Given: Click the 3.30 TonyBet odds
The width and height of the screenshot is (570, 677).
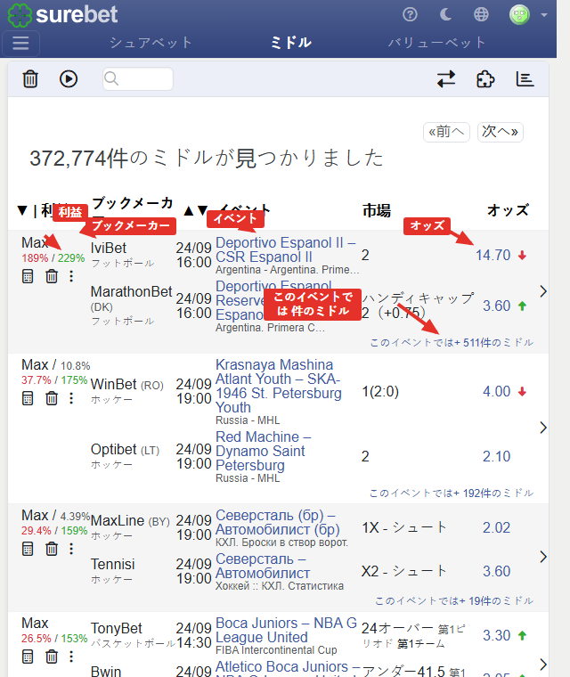Looking at the screenshot, I should (497, 635).
